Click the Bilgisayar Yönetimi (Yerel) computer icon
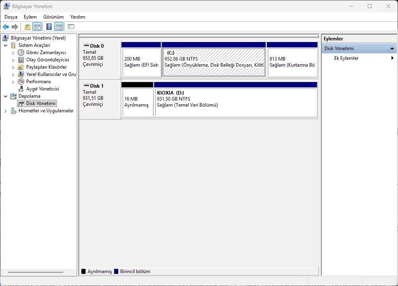Viewport: 398px width, 286px height. [x=6, y=38]
